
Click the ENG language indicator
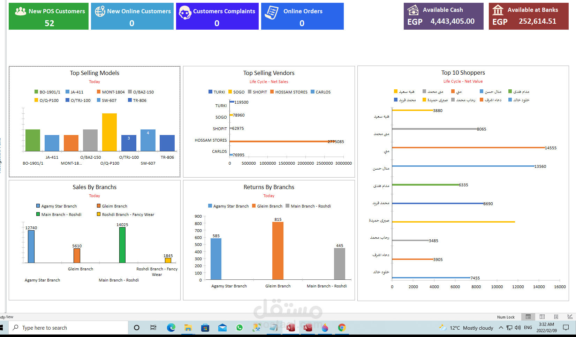528,328
